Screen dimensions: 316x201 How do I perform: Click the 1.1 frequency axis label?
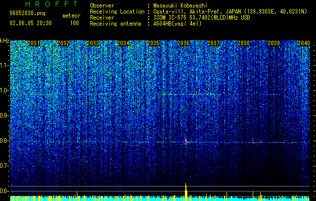pyautogui.click(x=5, y=65)
